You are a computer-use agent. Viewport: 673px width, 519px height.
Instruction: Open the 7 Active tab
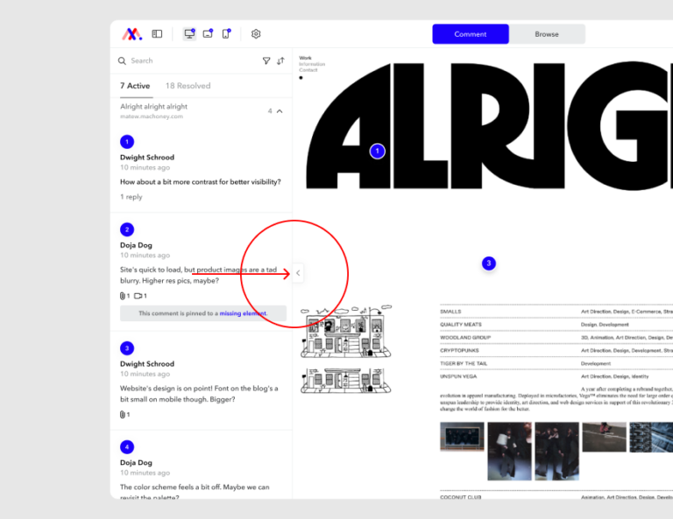tap(135, 86)
